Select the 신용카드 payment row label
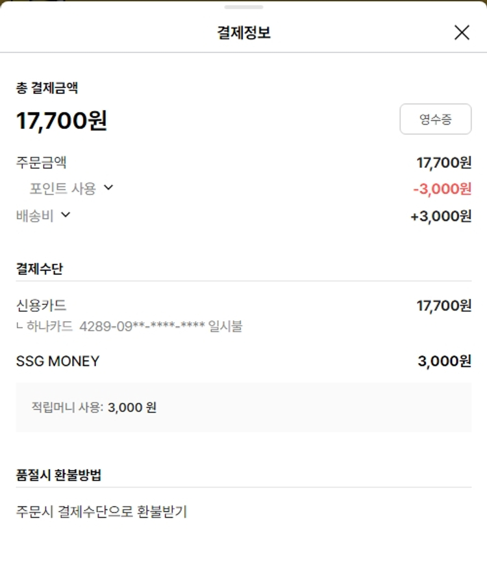This screenshot has width=487, height=574. 41,305
